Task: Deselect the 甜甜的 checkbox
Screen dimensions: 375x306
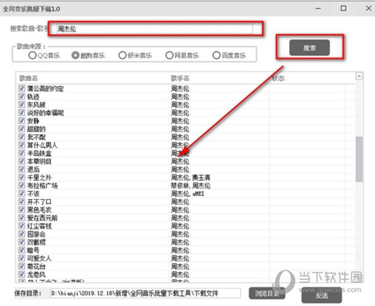Action: [x=22, y=129]
